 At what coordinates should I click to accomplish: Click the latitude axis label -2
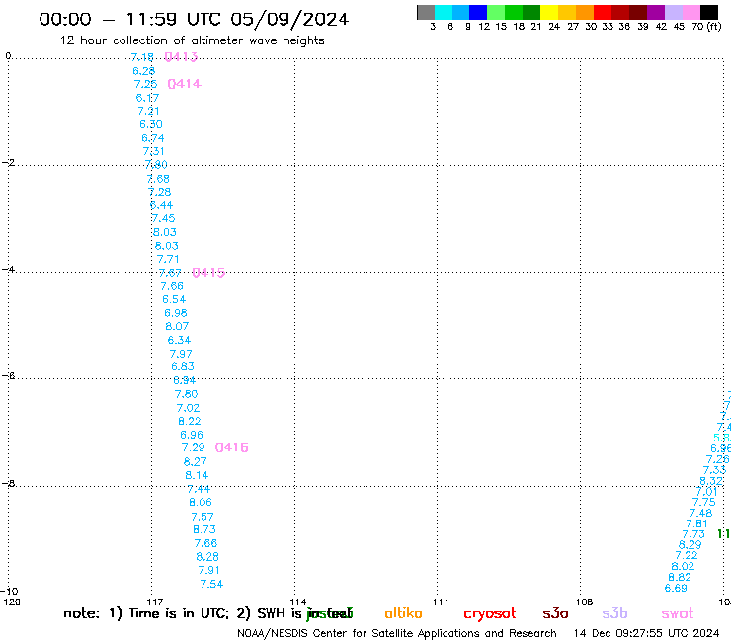(x=8, y=163)
